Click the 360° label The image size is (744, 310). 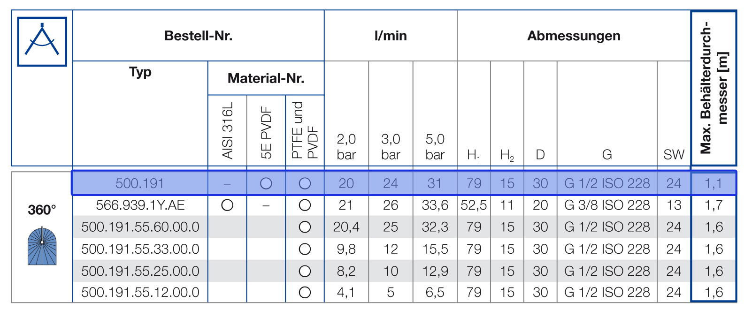tap(42, 210)
